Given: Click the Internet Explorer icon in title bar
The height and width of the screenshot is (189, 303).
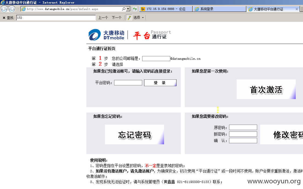Looking at the screenshot, I should click(2, 2).
